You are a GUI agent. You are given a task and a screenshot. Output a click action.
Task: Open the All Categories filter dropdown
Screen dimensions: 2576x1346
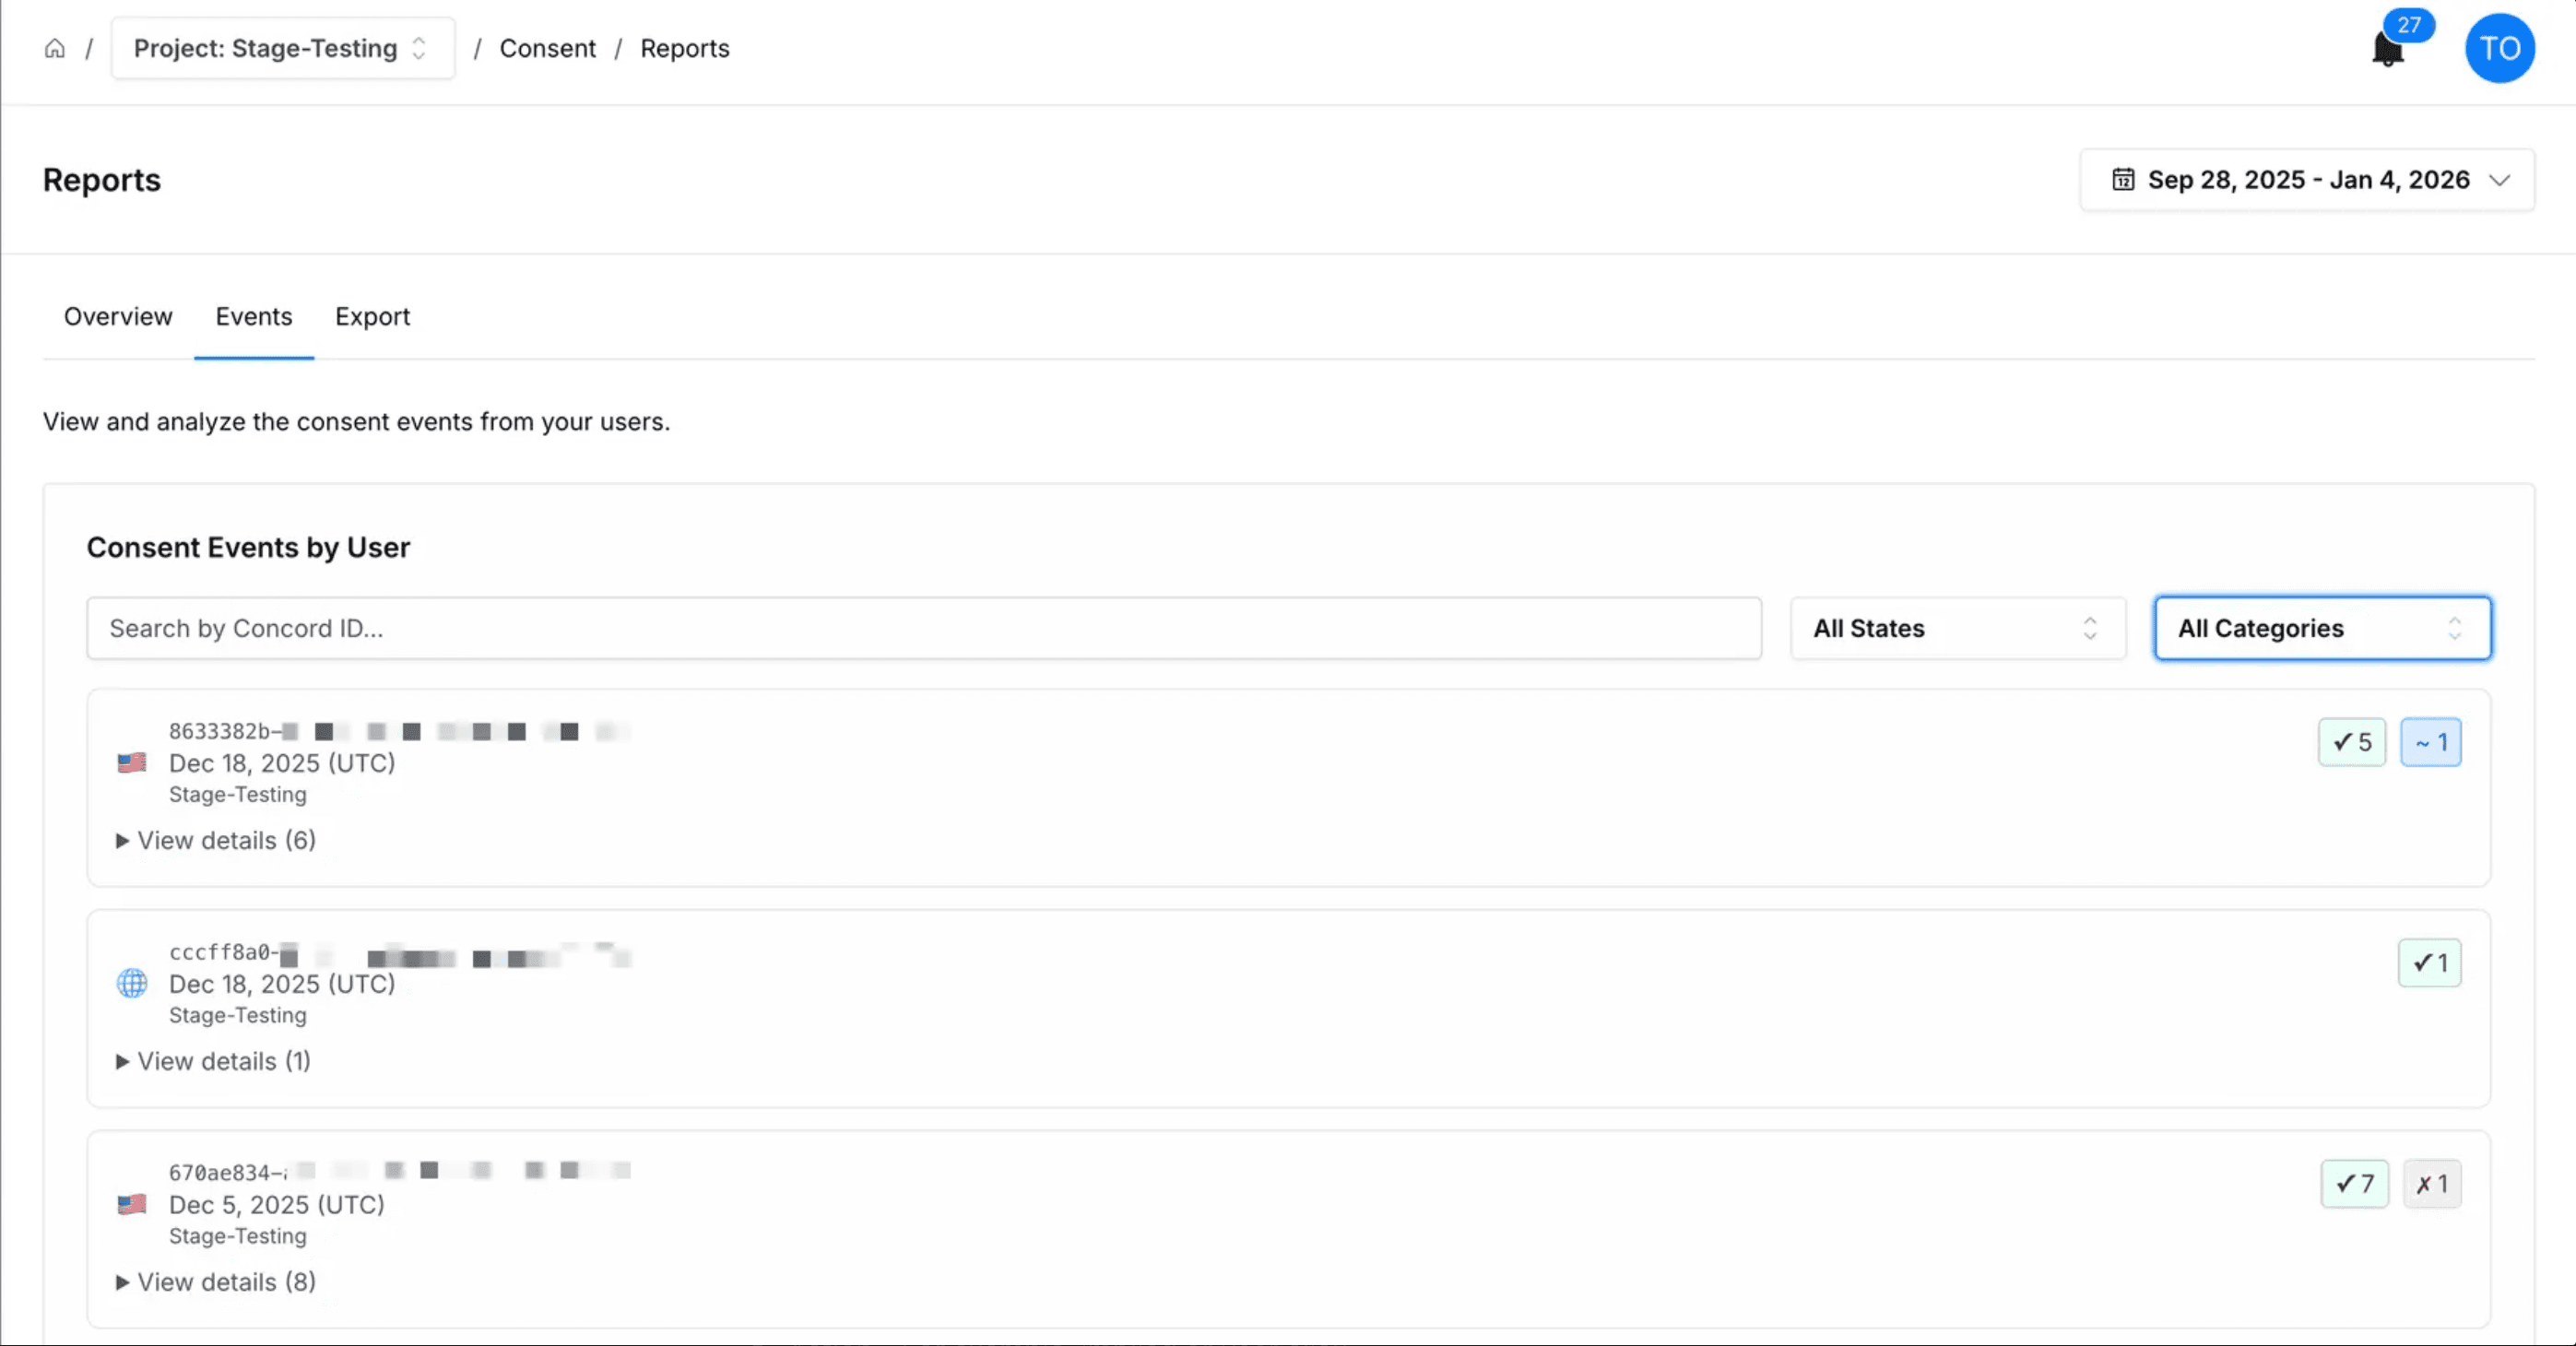tap(2322, 628)
